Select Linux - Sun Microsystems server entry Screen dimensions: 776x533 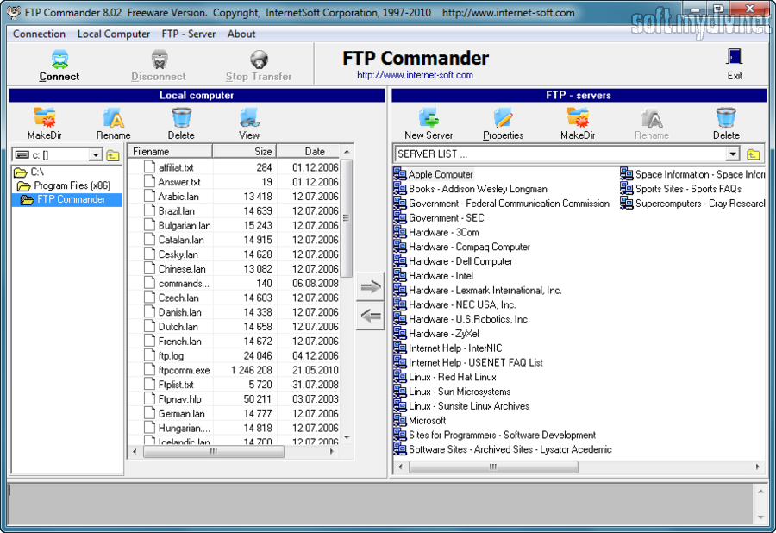(460, 392)
